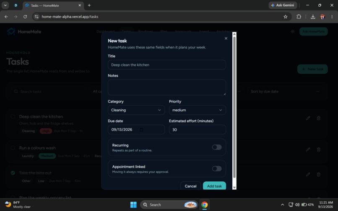
Task: Open the Sort by due date dropdown
Action: [x=285, y=92]
